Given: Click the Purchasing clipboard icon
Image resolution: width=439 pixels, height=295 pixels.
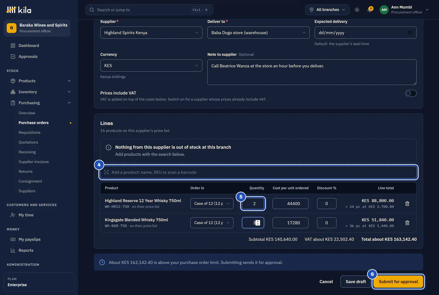Looking at the screenshot, I should (x=13, y=103).
